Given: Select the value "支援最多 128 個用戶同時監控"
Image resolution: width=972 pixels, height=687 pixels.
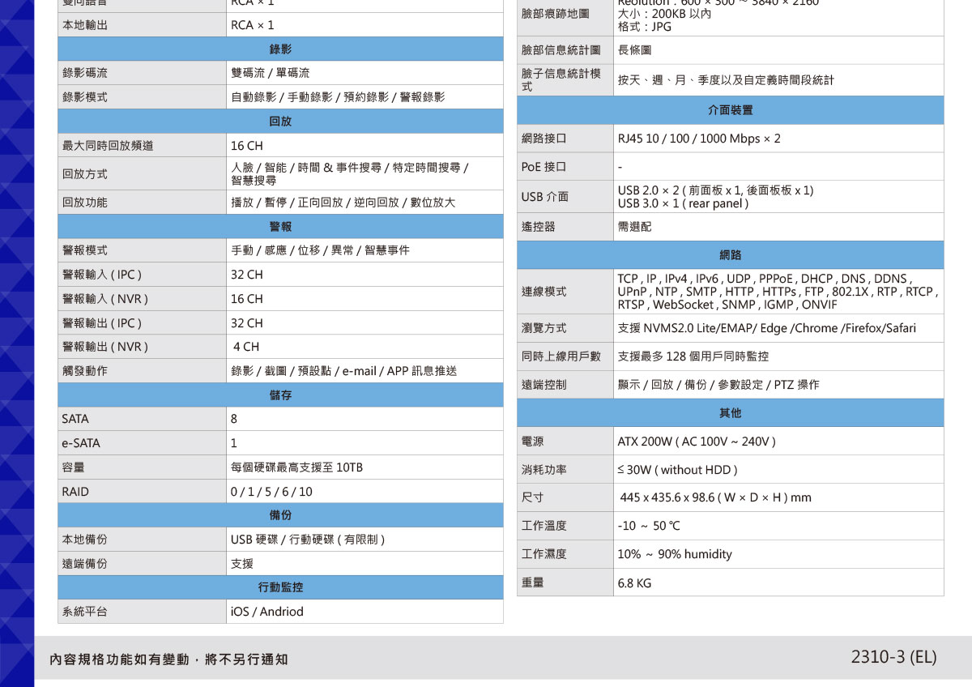Looking at the screenshot, I should 693,356.
